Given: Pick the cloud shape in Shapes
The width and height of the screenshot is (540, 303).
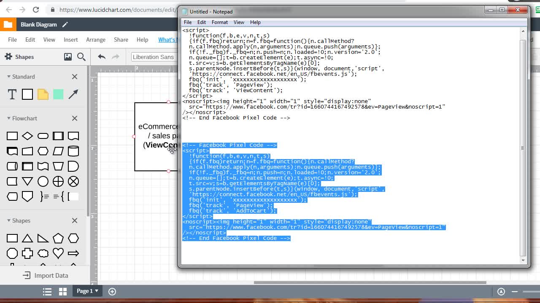Looking at the screenshot, I should [43, 253].
